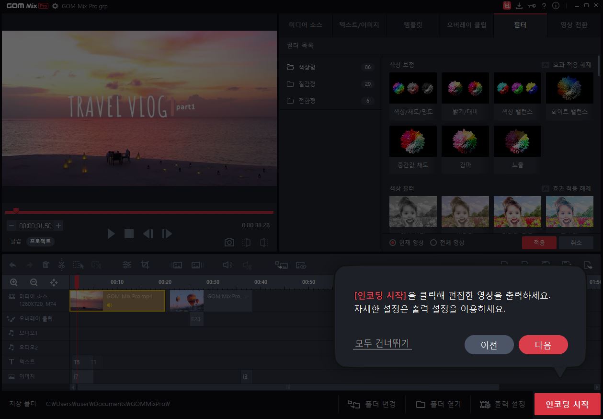Open the video adjust sliders icon
This screenshot has height=419, width=603.
click(127, 265)
